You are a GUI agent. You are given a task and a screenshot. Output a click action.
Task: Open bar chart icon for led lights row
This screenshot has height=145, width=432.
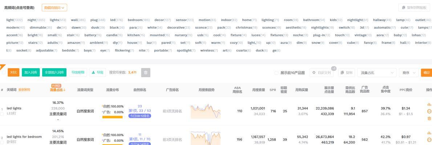click(x=429, y=104)
